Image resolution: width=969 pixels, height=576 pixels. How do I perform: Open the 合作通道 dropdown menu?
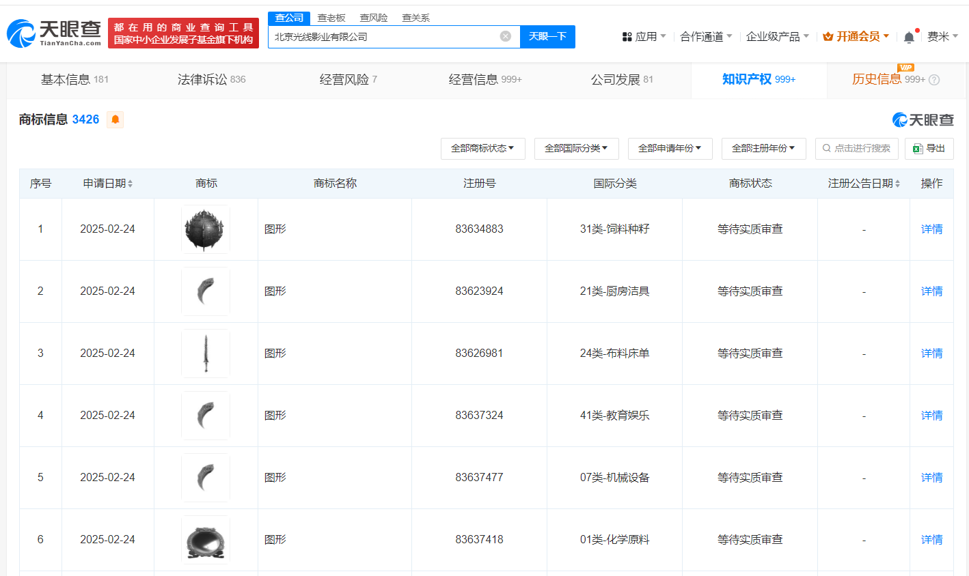(706, 37)
